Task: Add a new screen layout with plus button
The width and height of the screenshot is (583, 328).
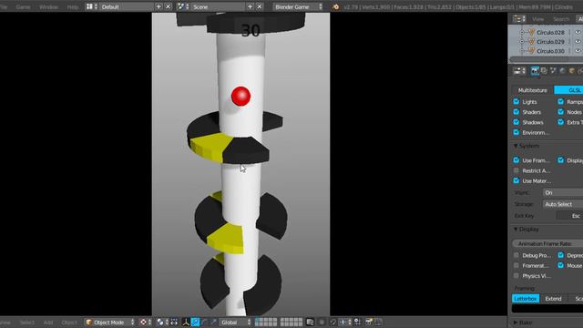Action: coord(159,6)
